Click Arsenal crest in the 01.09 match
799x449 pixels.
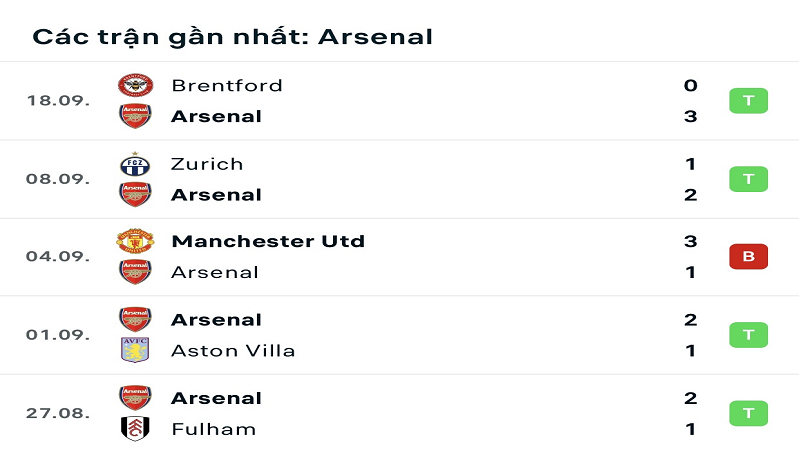tap(135, 319)
